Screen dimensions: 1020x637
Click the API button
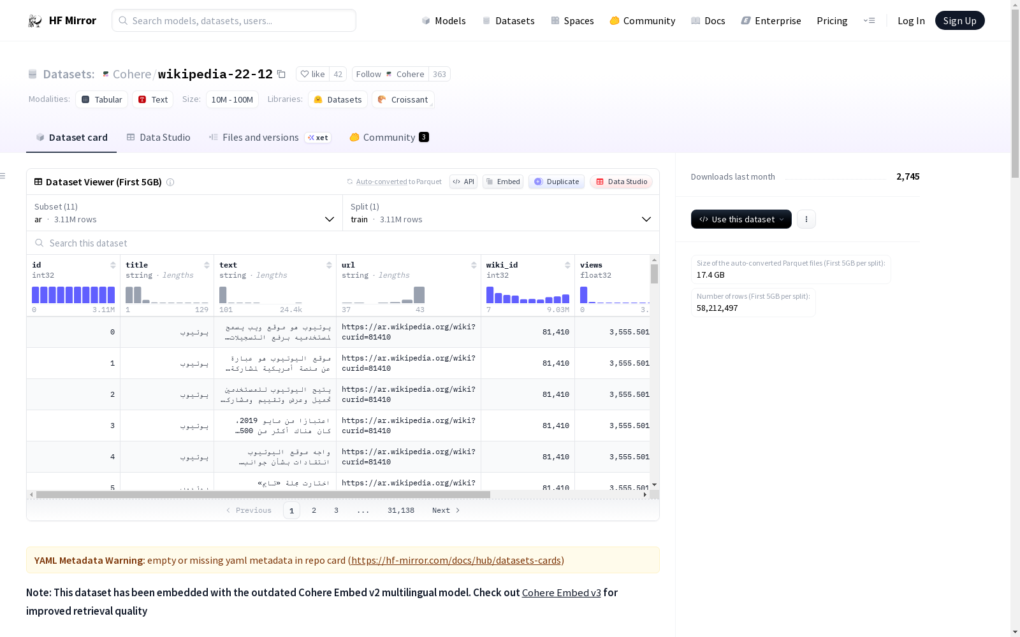[x=463, y=182]
